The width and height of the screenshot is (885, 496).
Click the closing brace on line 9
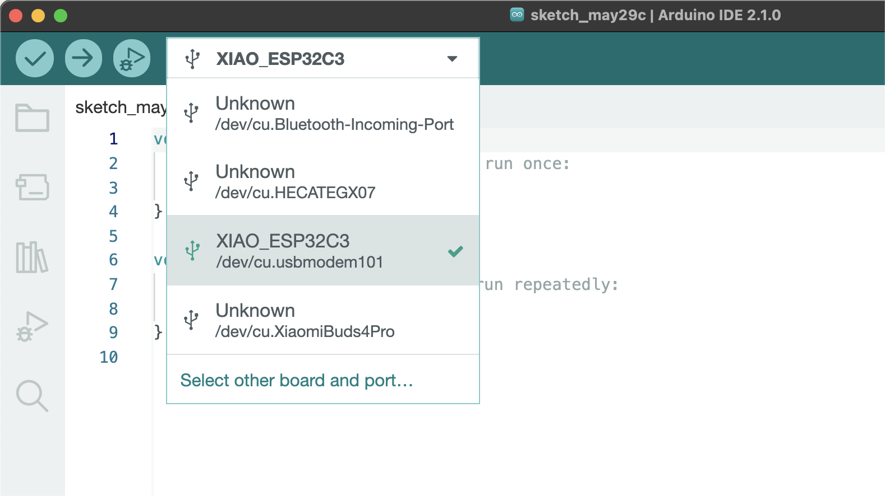(158, 333)
